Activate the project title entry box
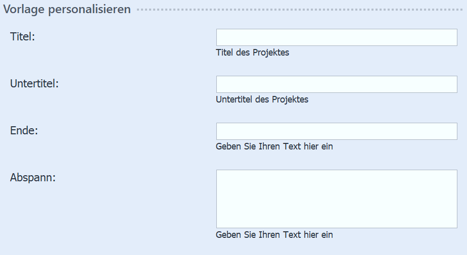467x255 pixels. pyautogui.click(x=337, y=37)
